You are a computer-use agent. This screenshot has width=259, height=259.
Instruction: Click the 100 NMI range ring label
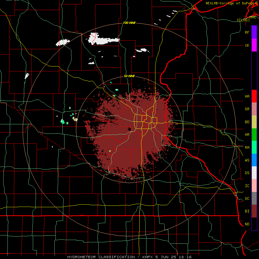[x=129, y=23]
